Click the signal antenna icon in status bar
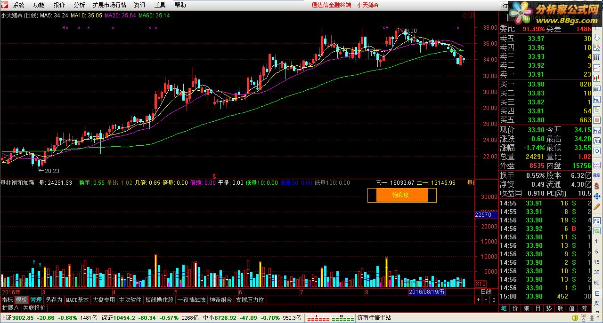This screenshot has width=603, height=323. 583,317
